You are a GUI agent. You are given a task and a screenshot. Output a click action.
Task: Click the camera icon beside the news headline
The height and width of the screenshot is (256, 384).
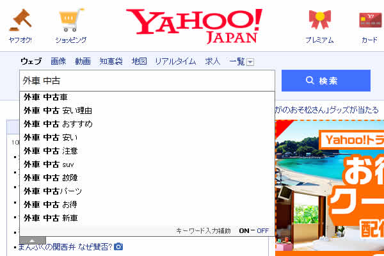point(118,246)
